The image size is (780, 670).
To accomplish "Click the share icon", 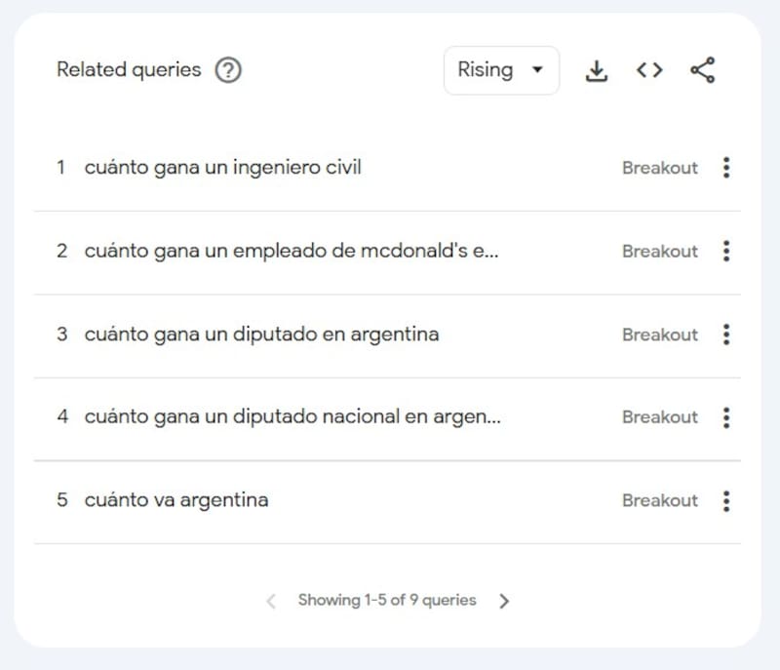I will [x=702, y=70].
